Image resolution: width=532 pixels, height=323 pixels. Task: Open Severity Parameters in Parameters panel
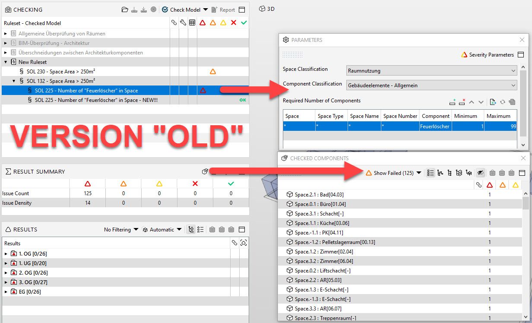(x=488, y=55)
